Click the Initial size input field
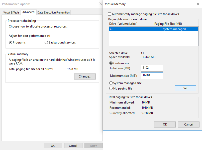This screenshot has height=150, width=202. click(152, 68)
